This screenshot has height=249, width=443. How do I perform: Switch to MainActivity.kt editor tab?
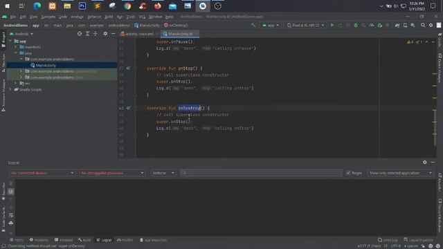click(x=180, y=34)
